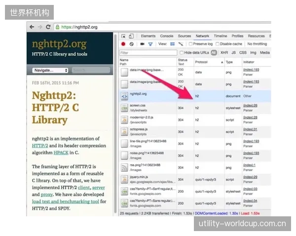Open the Resources tab
The height and width of the screenshot is (236, 296).
(256, 36)
